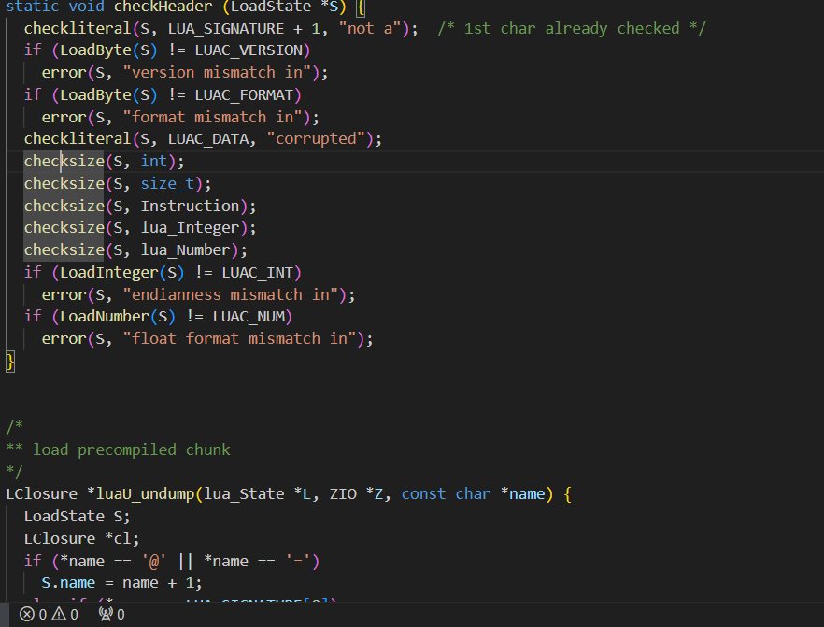The height and width of the screenshot is (627, 824).
Task: Click the Instruction argument of checksize
Action: point(190,206)
